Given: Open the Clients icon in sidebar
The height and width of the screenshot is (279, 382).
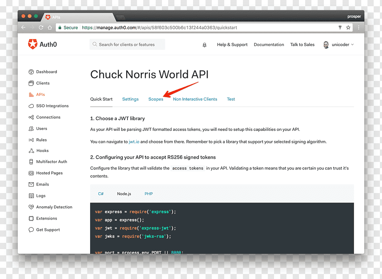Looking at the screenshot, I should coord(31,83).
